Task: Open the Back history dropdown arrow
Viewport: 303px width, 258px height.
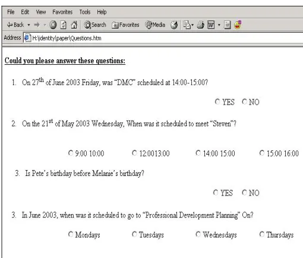Action: coord(29,25)
